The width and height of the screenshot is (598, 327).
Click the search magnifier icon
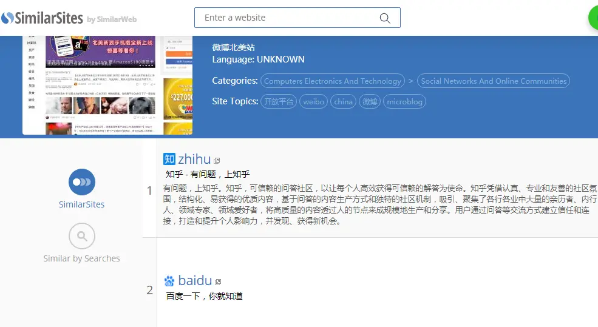coord(385,18)
